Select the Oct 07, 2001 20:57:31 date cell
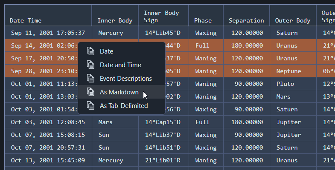Image resolution: width=335 pixels, height=170 pixels. point(48,147)
